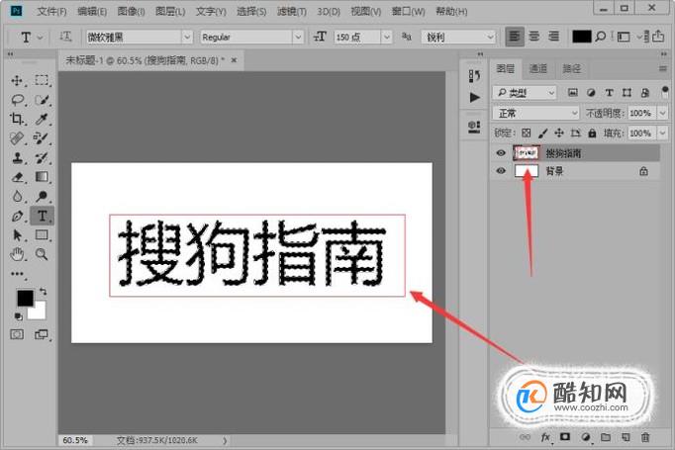Viewport: 675px width, 450px height.
Task: Select the Lasso tool
Action: [x=17, y=100]
